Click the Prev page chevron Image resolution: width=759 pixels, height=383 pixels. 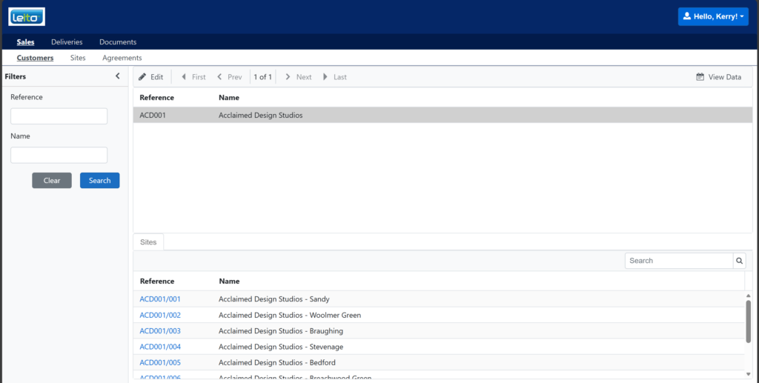coord(219,77)
